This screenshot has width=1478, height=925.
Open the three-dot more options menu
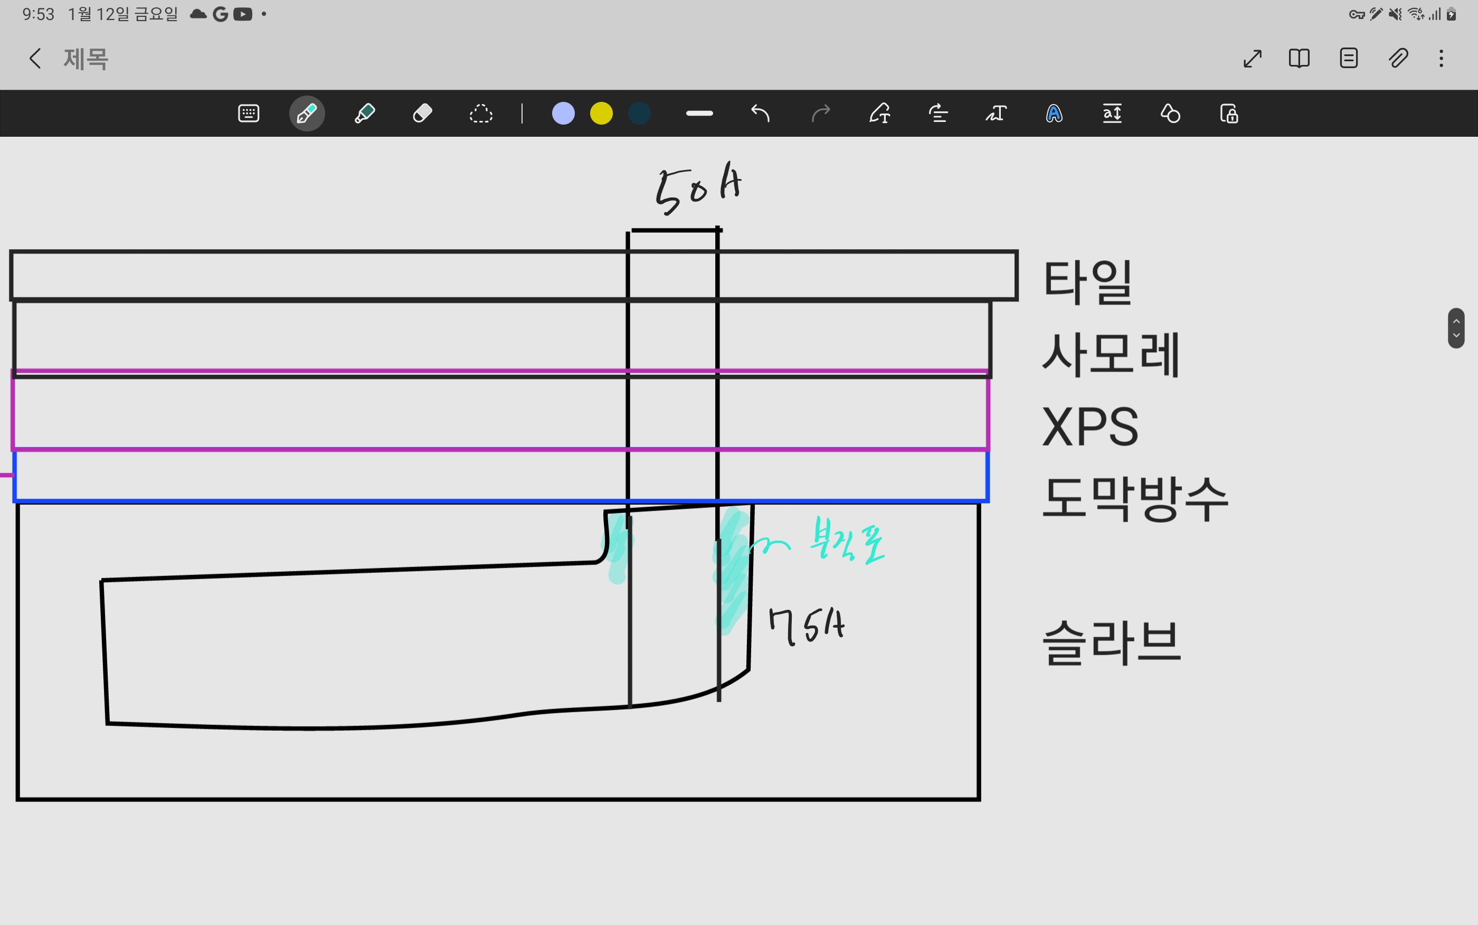(1441, 59)
